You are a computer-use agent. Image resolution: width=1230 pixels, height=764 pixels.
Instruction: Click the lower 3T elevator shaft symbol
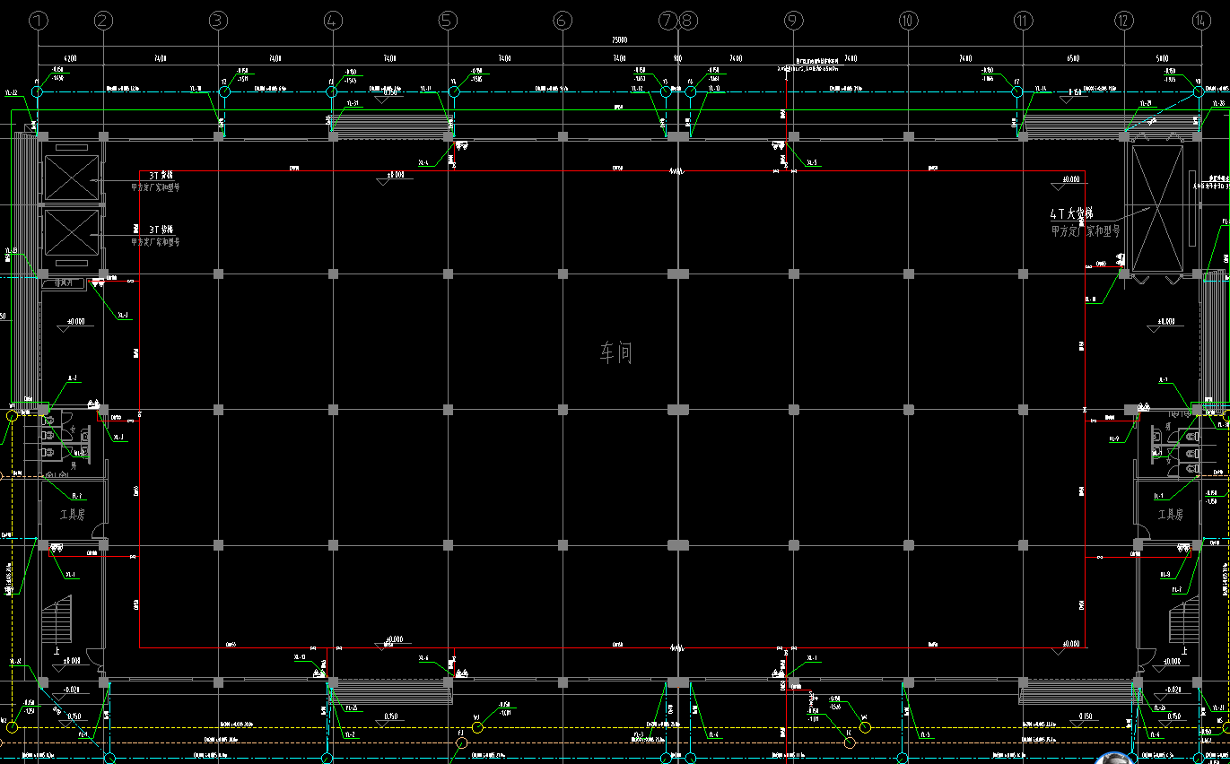pos(71,233)
